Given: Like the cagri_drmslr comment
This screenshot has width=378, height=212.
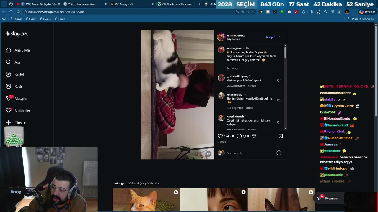Looking at the screenshot, I should pos(278,122).
